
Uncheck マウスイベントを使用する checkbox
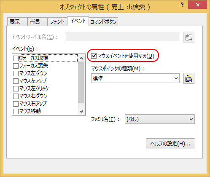(94, 56)
